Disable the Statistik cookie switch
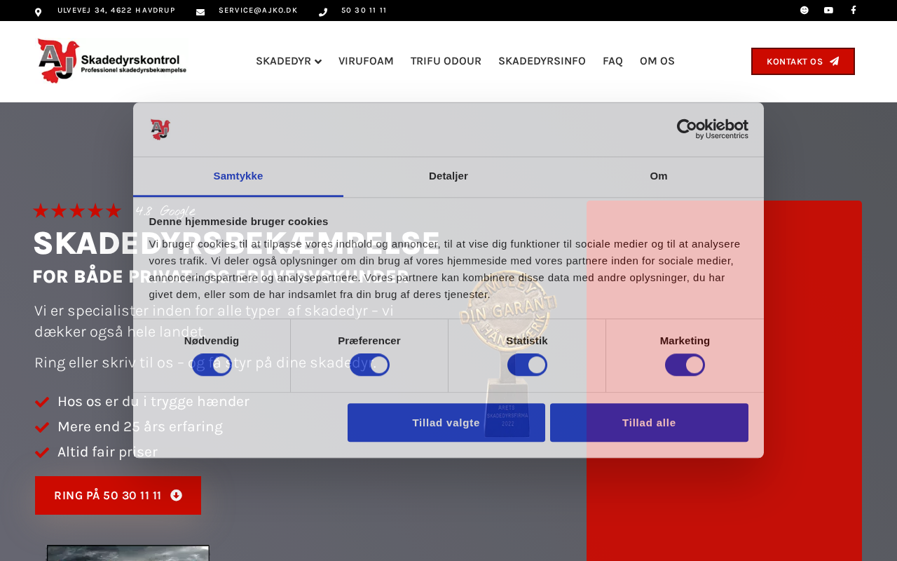The height and width of the screenshot is (561, 897). pos(527,365)
